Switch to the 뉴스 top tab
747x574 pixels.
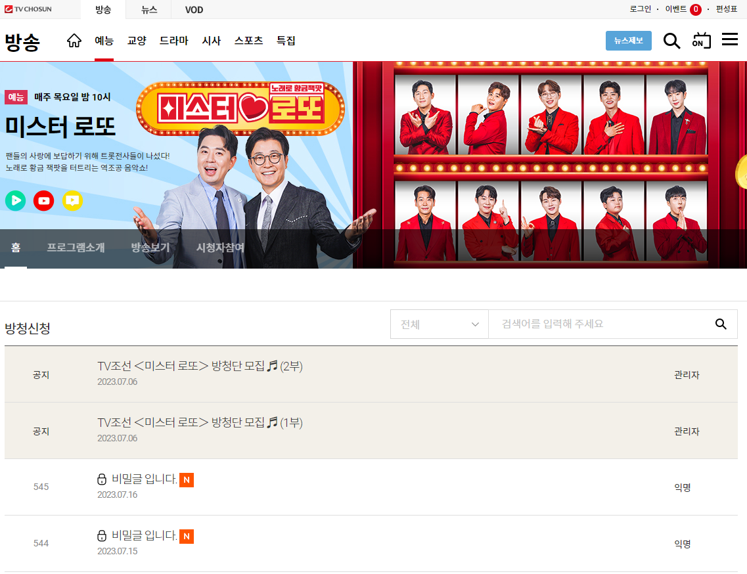tap(149, 10)
